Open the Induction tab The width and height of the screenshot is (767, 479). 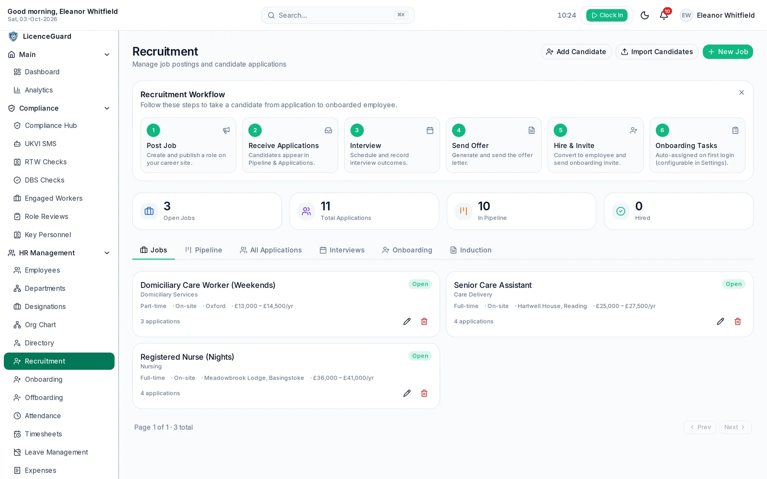(471, 250)
